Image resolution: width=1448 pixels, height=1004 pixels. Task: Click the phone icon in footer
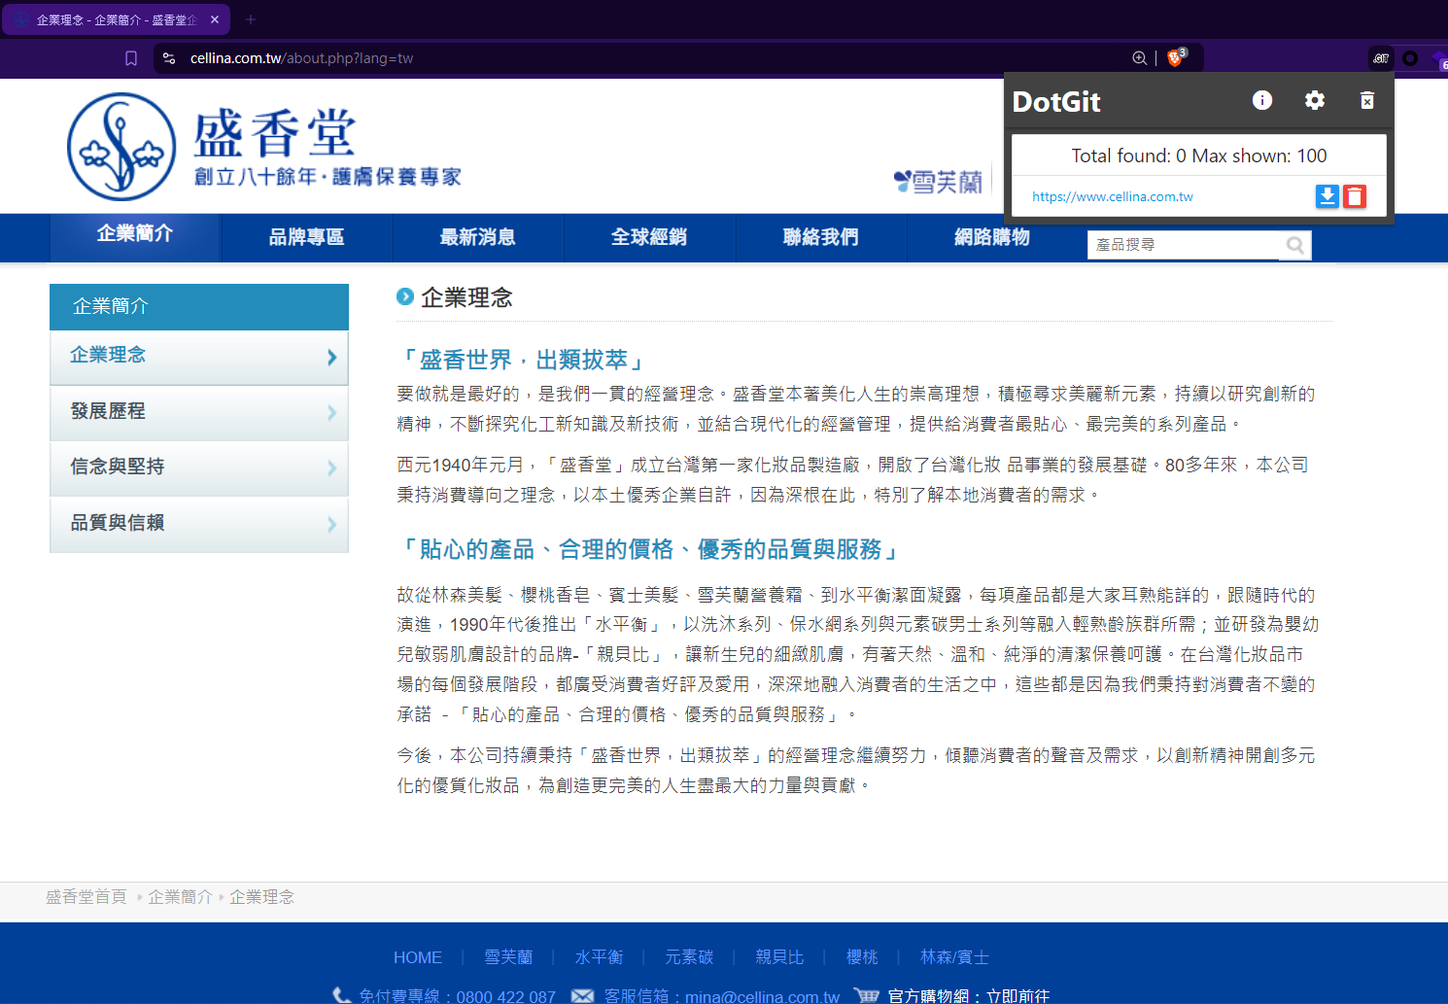[342, 995]
